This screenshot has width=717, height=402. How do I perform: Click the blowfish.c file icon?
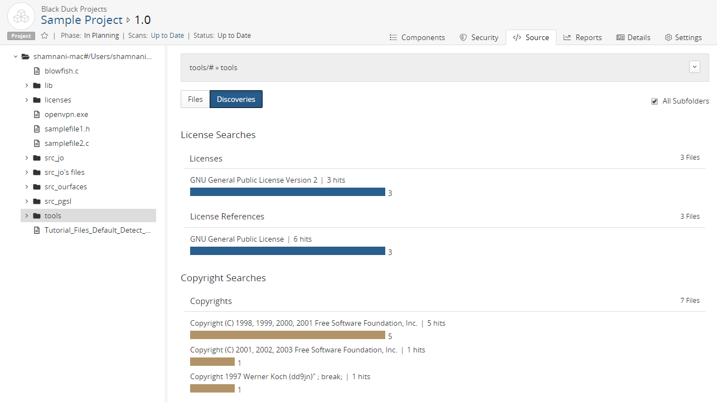coord(37,71)
